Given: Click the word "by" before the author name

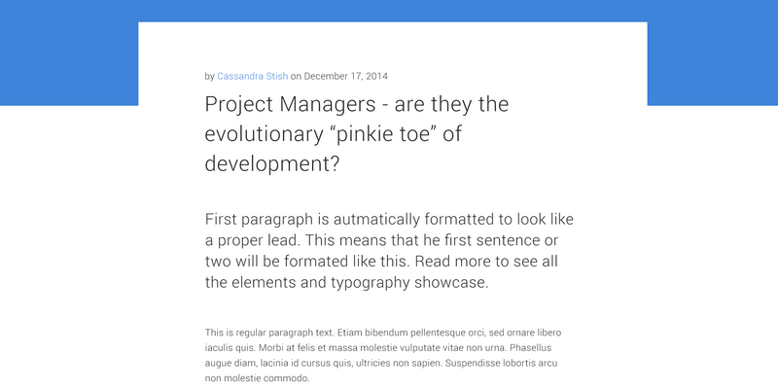Looking at the screenshot, I should point(210,76).
